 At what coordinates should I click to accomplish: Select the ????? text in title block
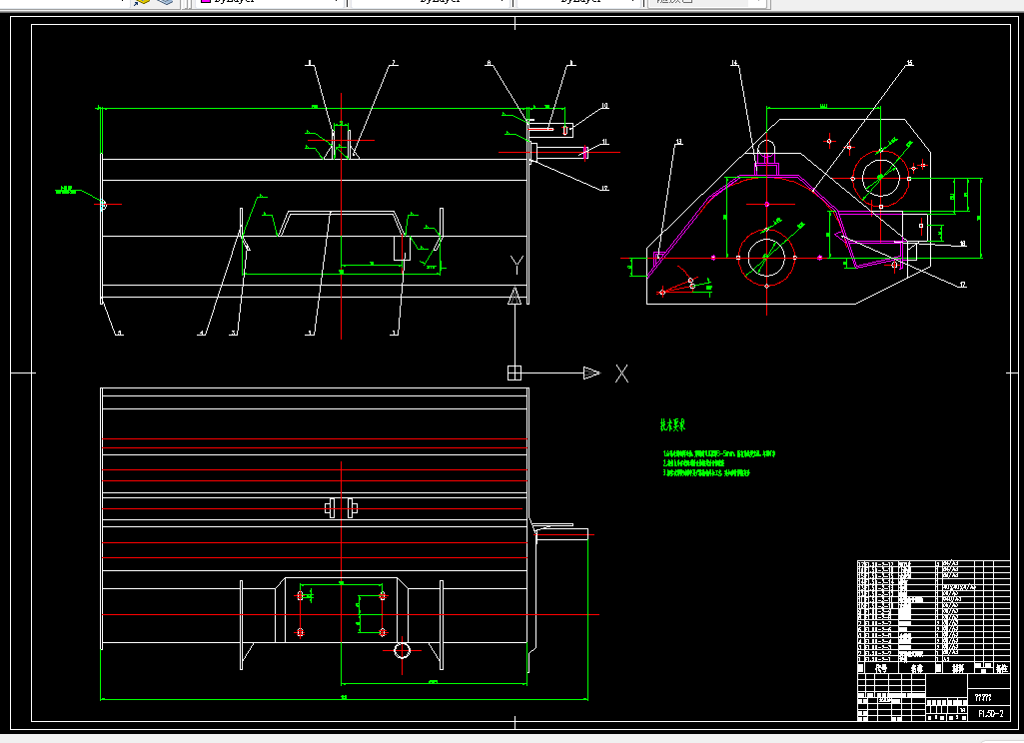tap(983, 697)
